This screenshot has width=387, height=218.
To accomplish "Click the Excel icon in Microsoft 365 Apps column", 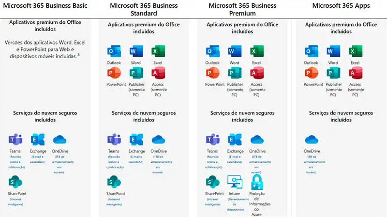I will coord(356,52).
